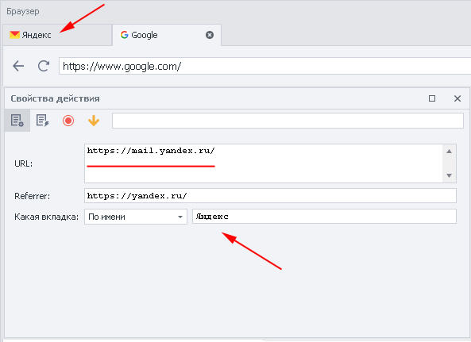Click the browser back arrow
This screenshot has height=342, width=471.
(18, 66)
